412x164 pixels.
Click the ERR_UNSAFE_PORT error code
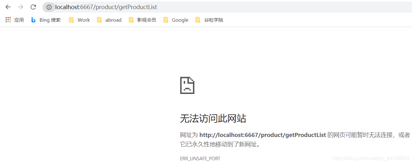pyautogui.click(x=200, y=158)
